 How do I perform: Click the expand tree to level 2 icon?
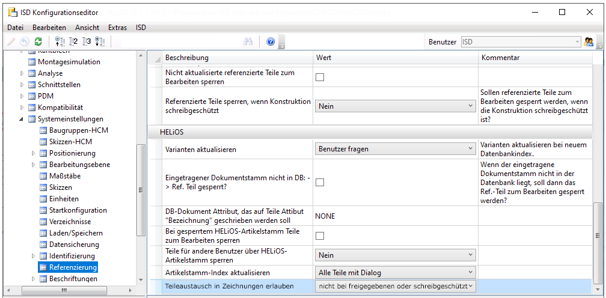73,41
